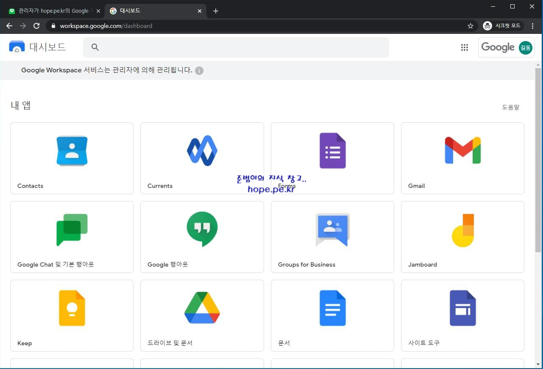Open the Chrome three-dot menu
Image resolution: width=543 pixels, height=369 pixels.
click(533, 26)
